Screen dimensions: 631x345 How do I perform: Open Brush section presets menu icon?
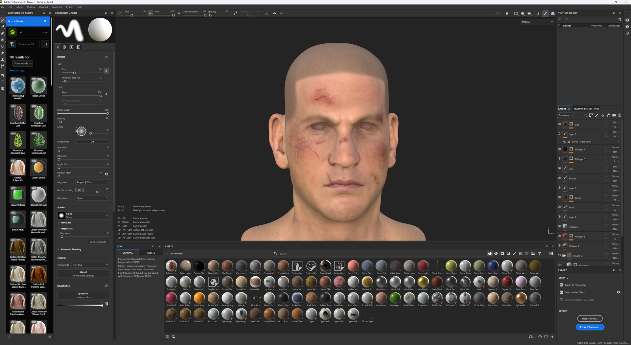(106, 57)
